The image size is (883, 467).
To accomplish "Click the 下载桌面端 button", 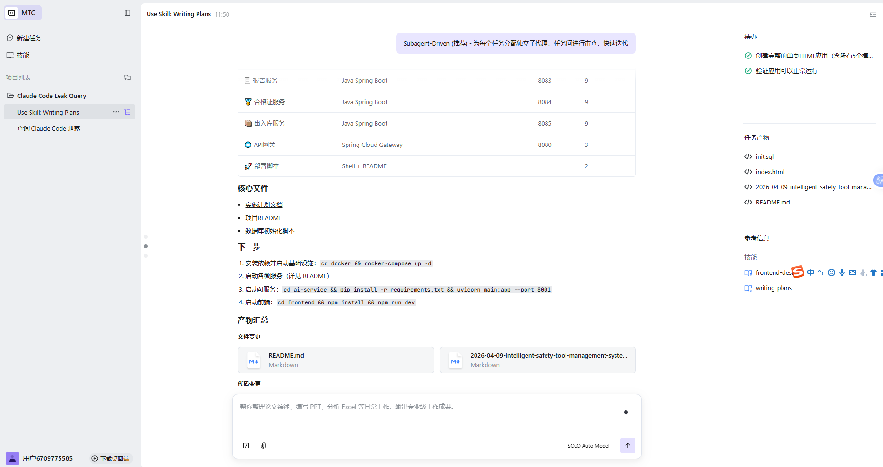I will 110,458.
